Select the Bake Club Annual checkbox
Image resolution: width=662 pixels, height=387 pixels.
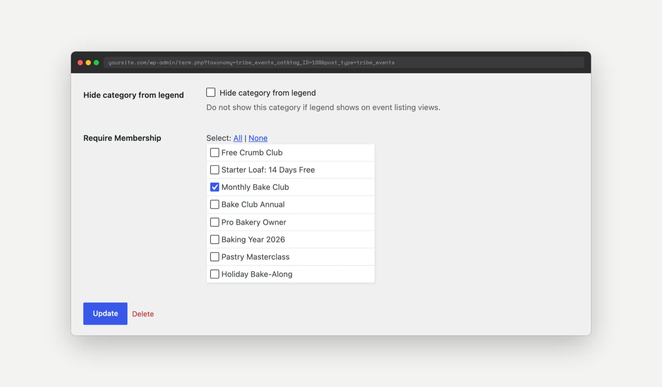point(214,204)
